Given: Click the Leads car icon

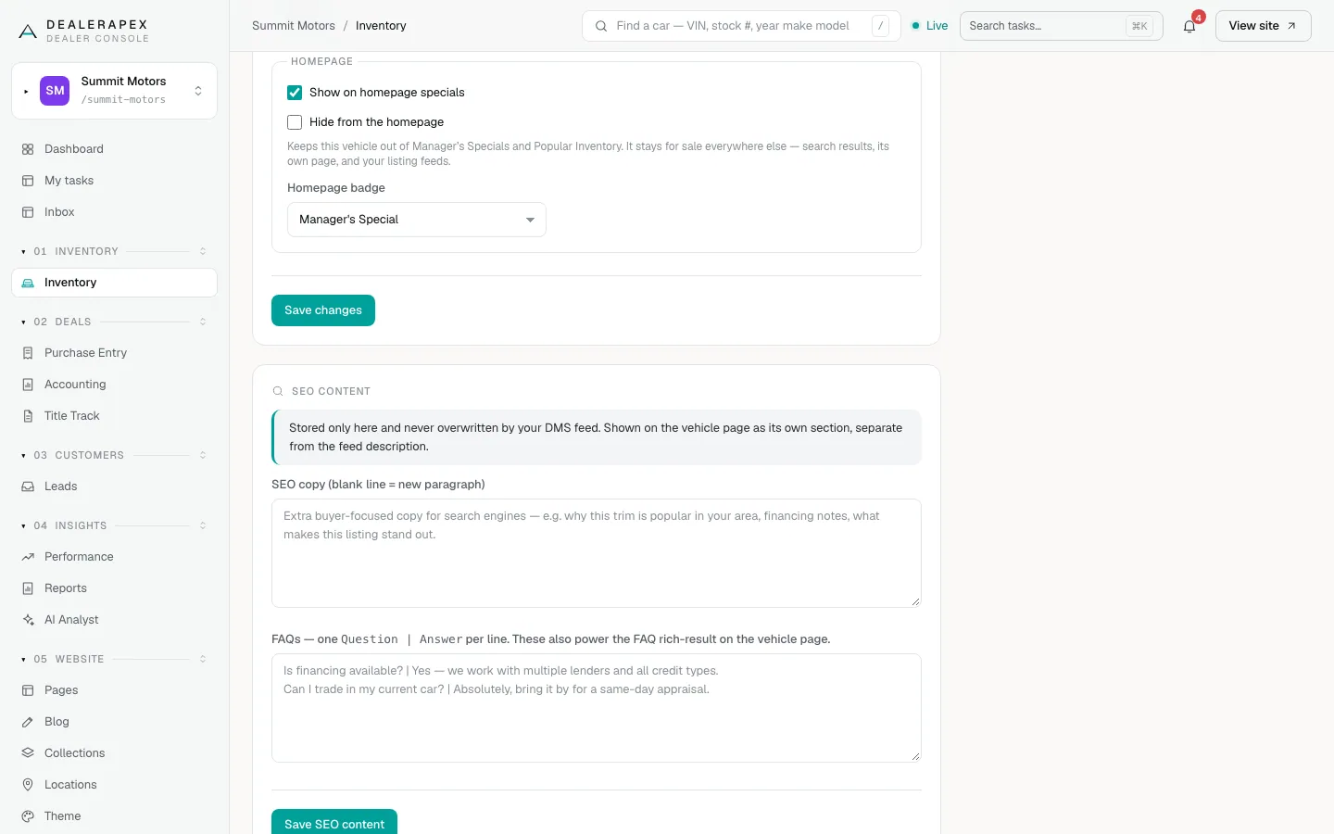Looking at the screenshot, I should pyautogui.click(x=28, y=486).
